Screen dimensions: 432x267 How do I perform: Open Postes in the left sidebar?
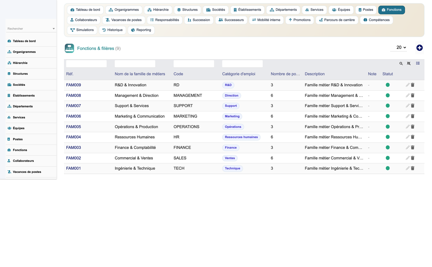31,139
